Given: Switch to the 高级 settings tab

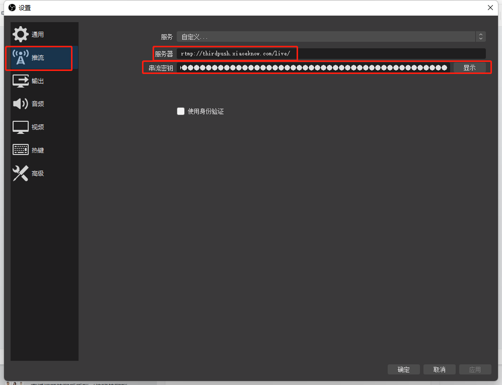Looking at the screenshot, I should click(38, 173).
